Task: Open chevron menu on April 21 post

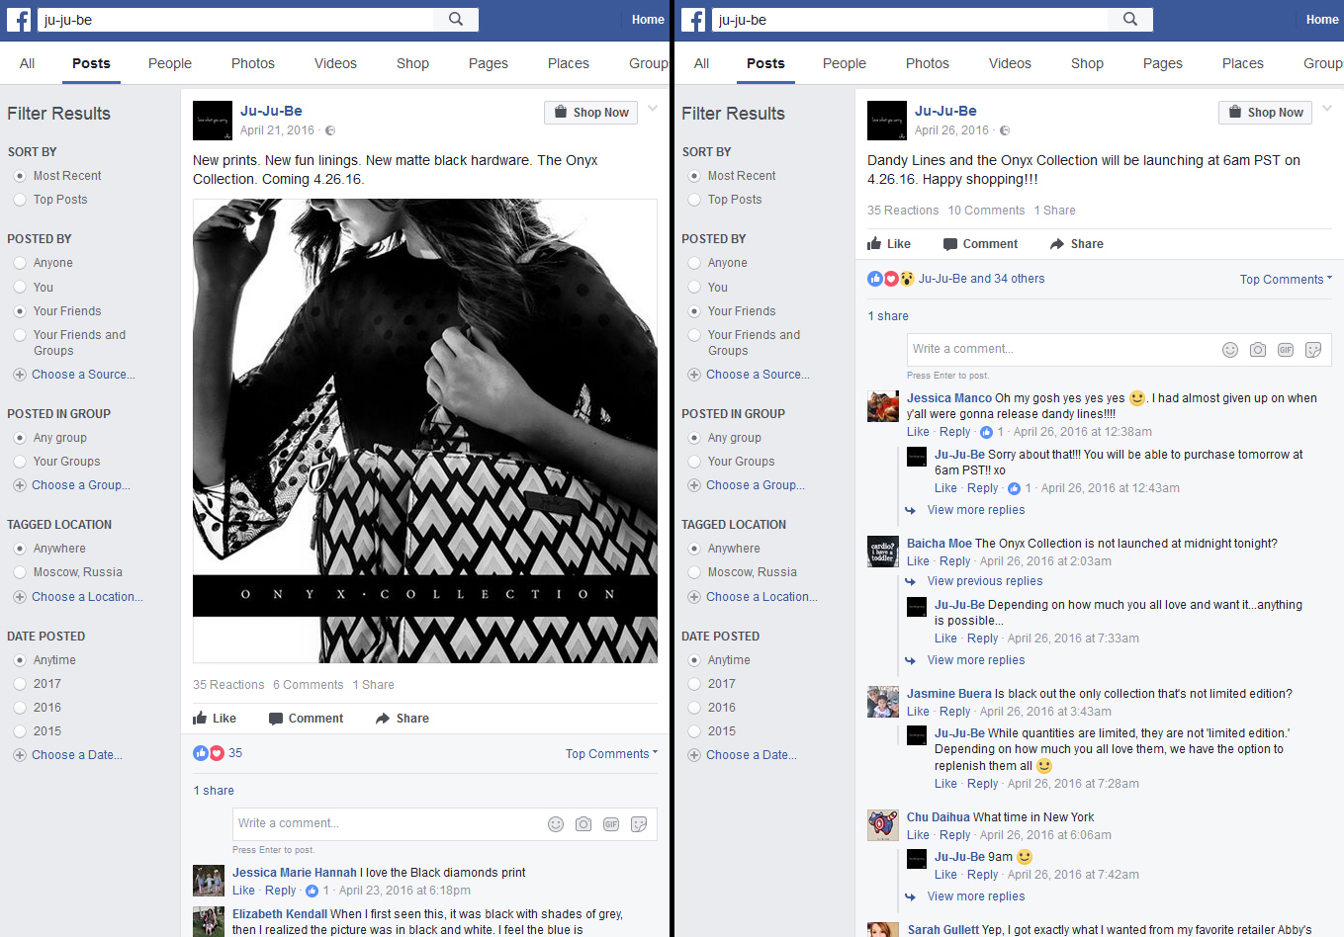Action: click(x=653, y=109)
